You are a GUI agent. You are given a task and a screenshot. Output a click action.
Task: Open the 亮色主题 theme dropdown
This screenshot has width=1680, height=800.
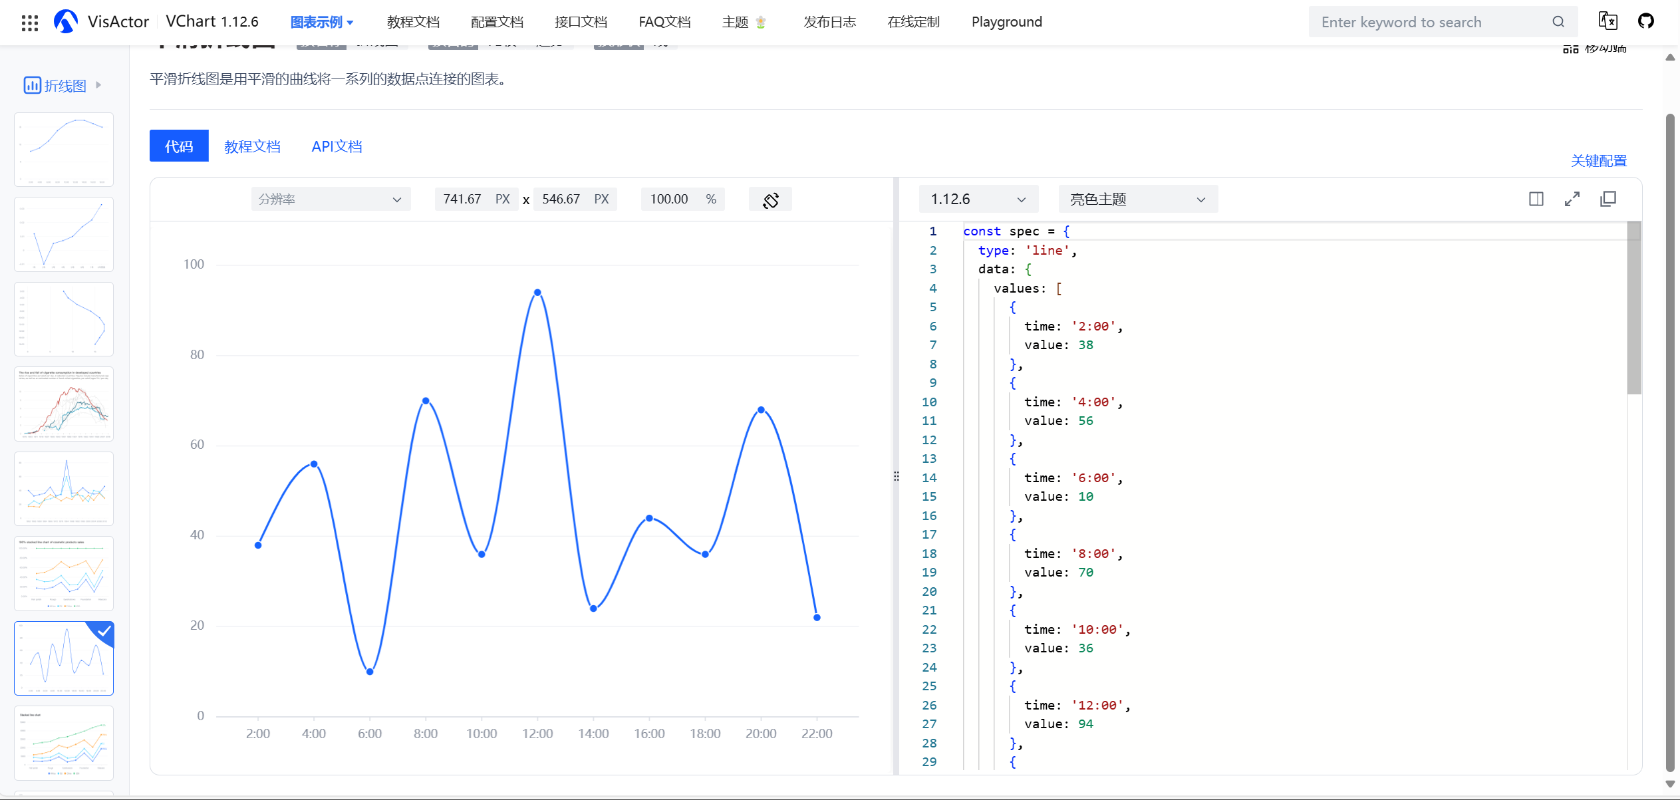pyautogui.click(x=1137, y=198)
